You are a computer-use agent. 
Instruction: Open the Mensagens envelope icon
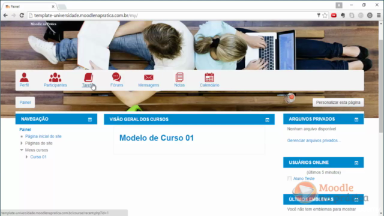click(x=148, y=77)
